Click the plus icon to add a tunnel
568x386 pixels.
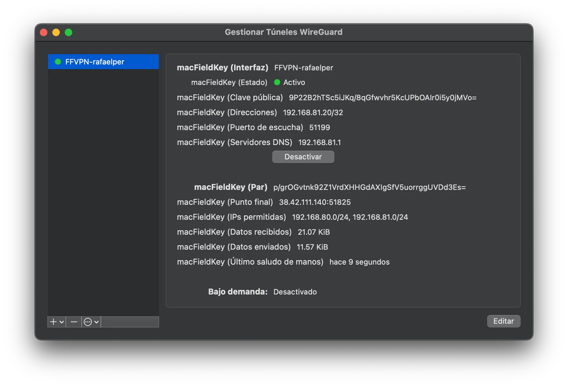click(x=54, y=322)
